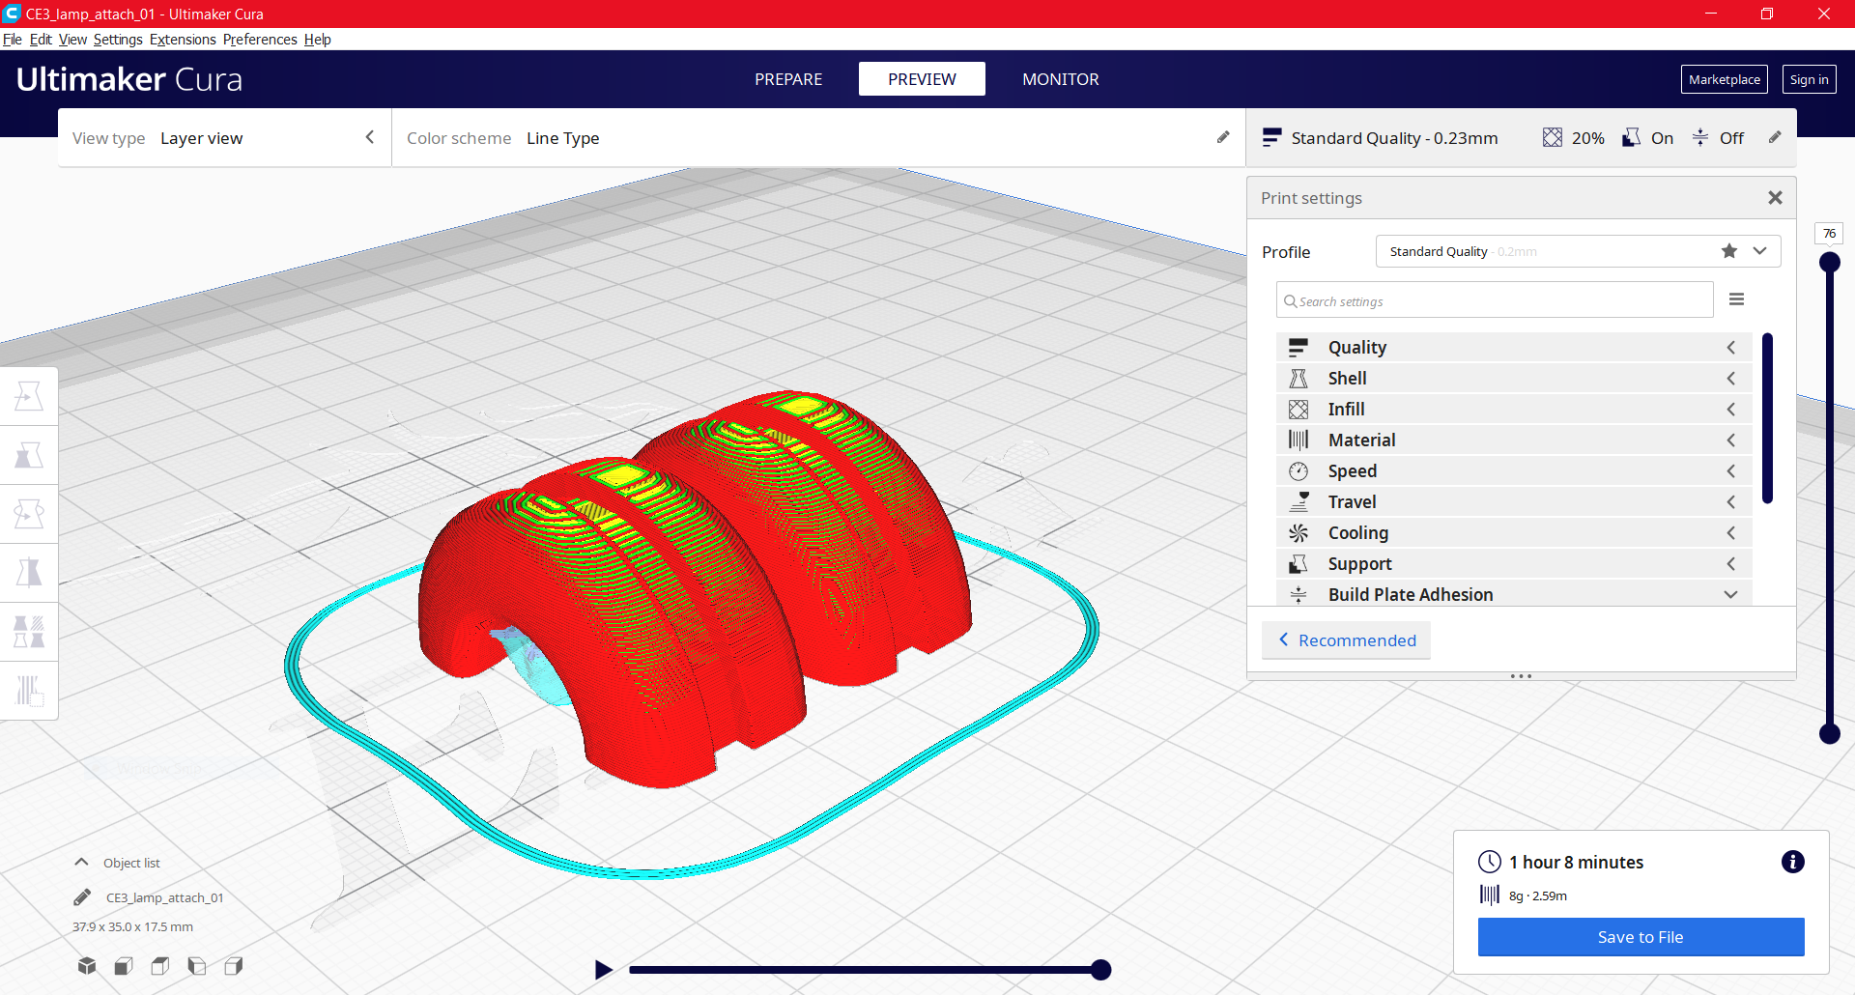Click the layer number 76 box
This screenshot has width=1855, height=995.
click(1829, 234)
